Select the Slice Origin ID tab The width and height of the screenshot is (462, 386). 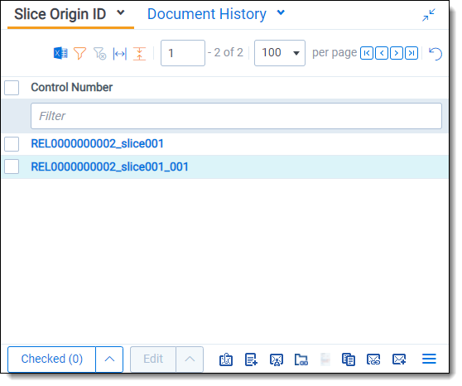[60, 14]
